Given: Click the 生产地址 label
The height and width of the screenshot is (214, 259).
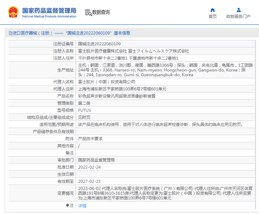Looking at the screenshot, I should coord(65,70).
